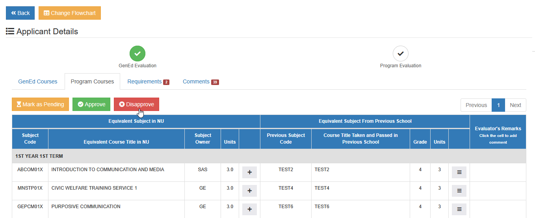535x218 pixels.
Task: Go to the Next page in pagination
Action: [x=515, y=105]
